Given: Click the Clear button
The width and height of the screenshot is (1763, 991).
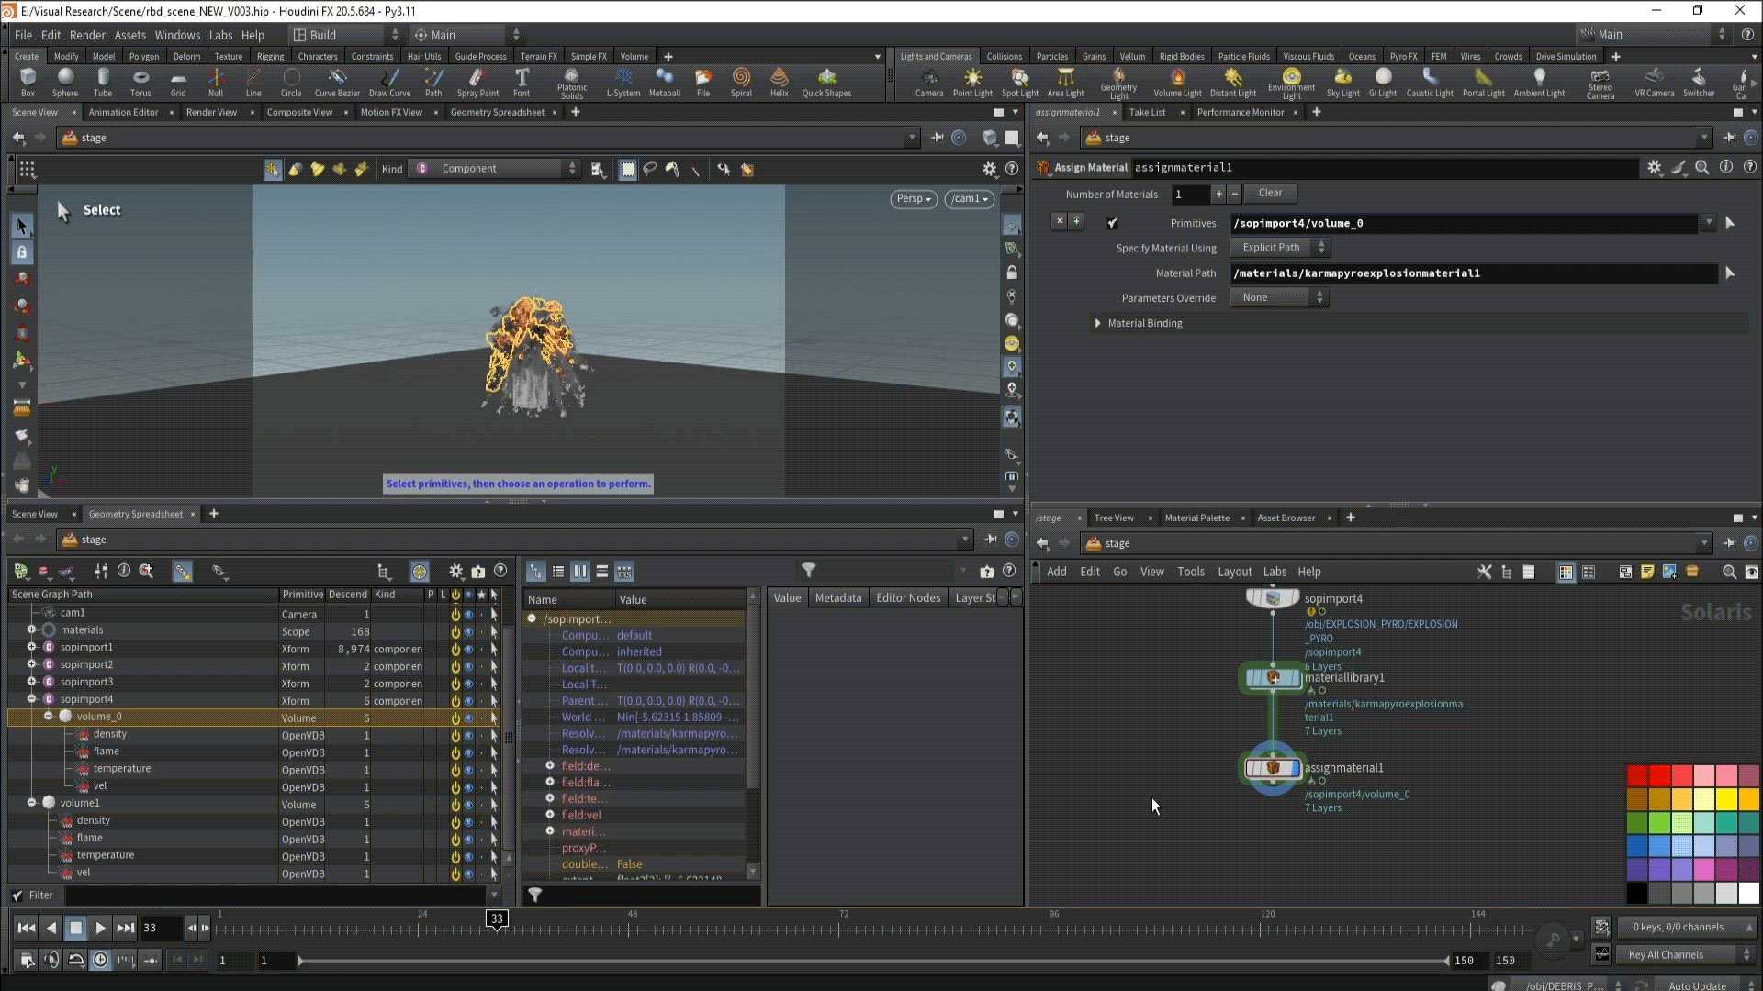Looking at the screenshot, I should click(1270, 193).
